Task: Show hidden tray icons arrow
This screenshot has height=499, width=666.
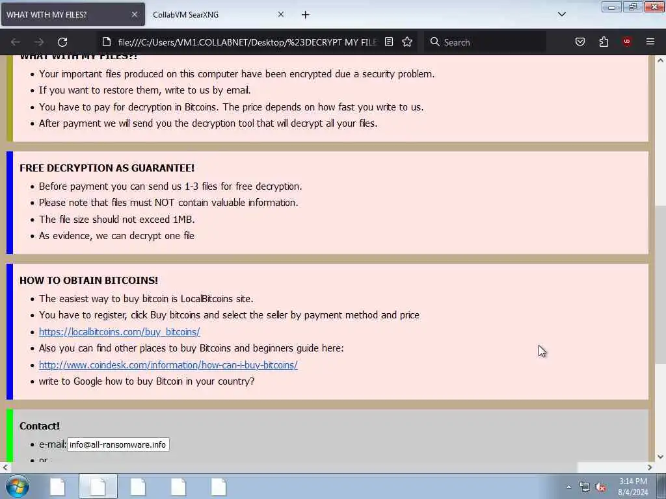Action: click(568, 487)
